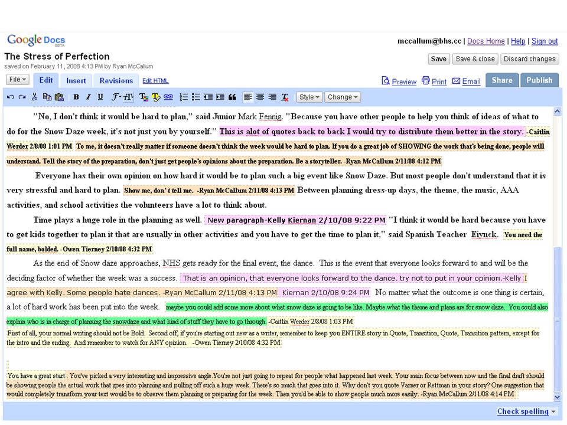Open the Style dropdown
This screenshot has height=425, width=567.
click(309, 97)
